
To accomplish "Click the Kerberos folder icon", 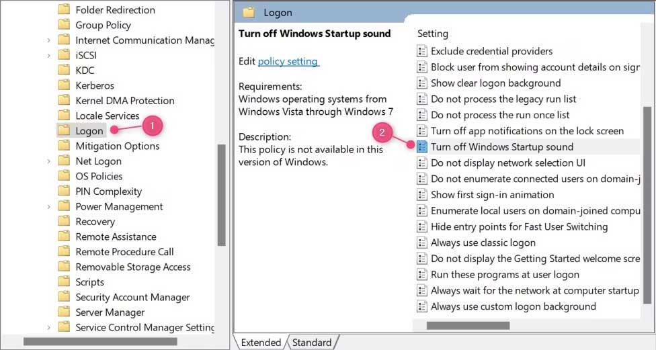I will 64,85.
